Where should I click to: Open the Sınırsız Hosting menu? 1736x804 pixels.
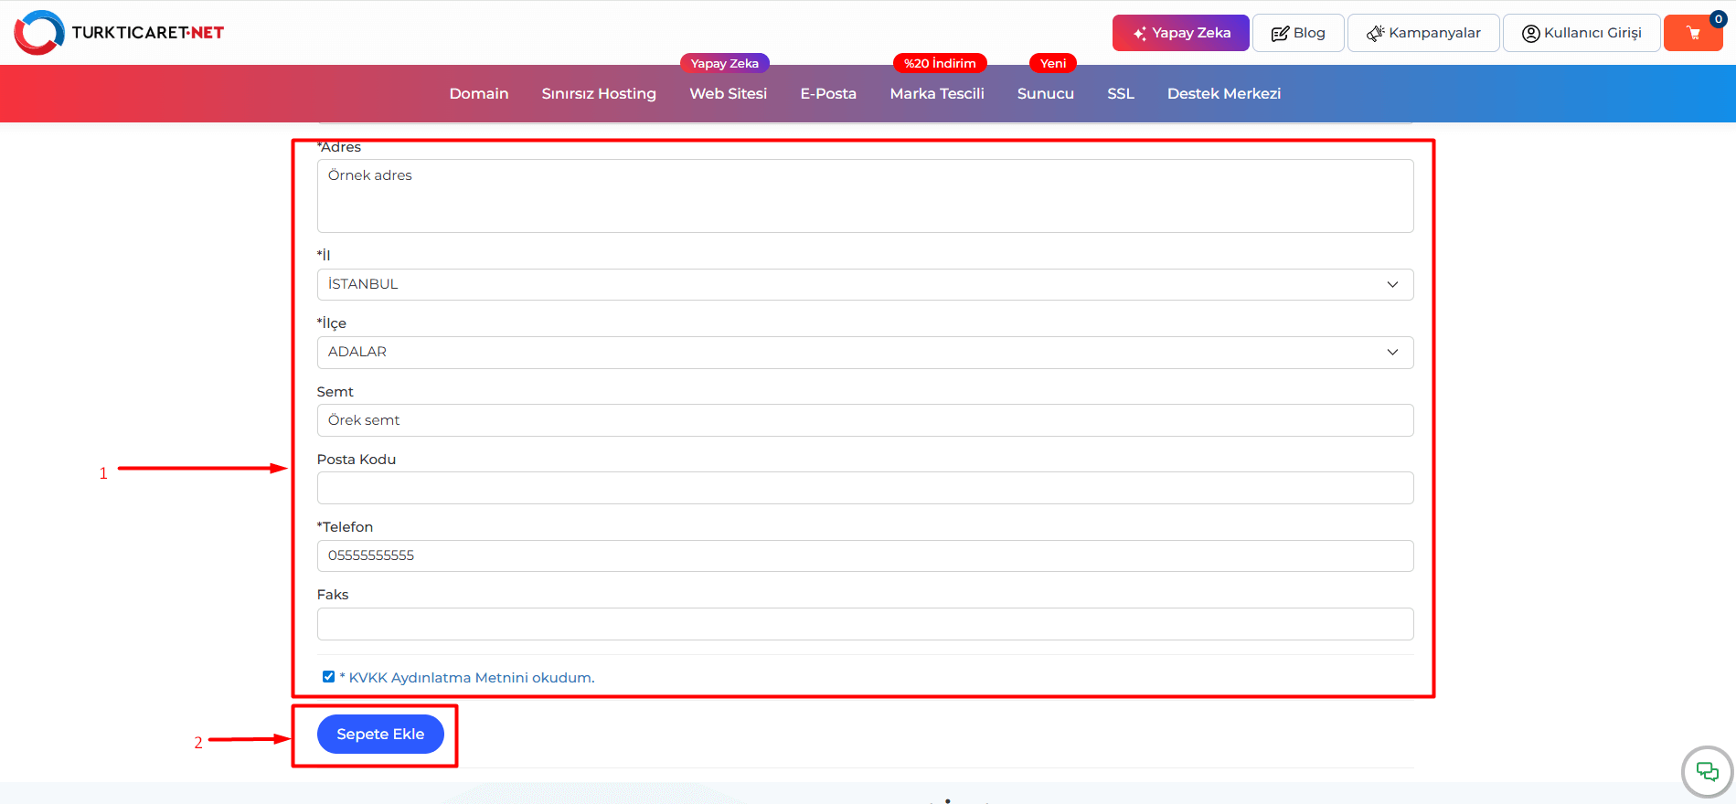(x=598, y=93)
